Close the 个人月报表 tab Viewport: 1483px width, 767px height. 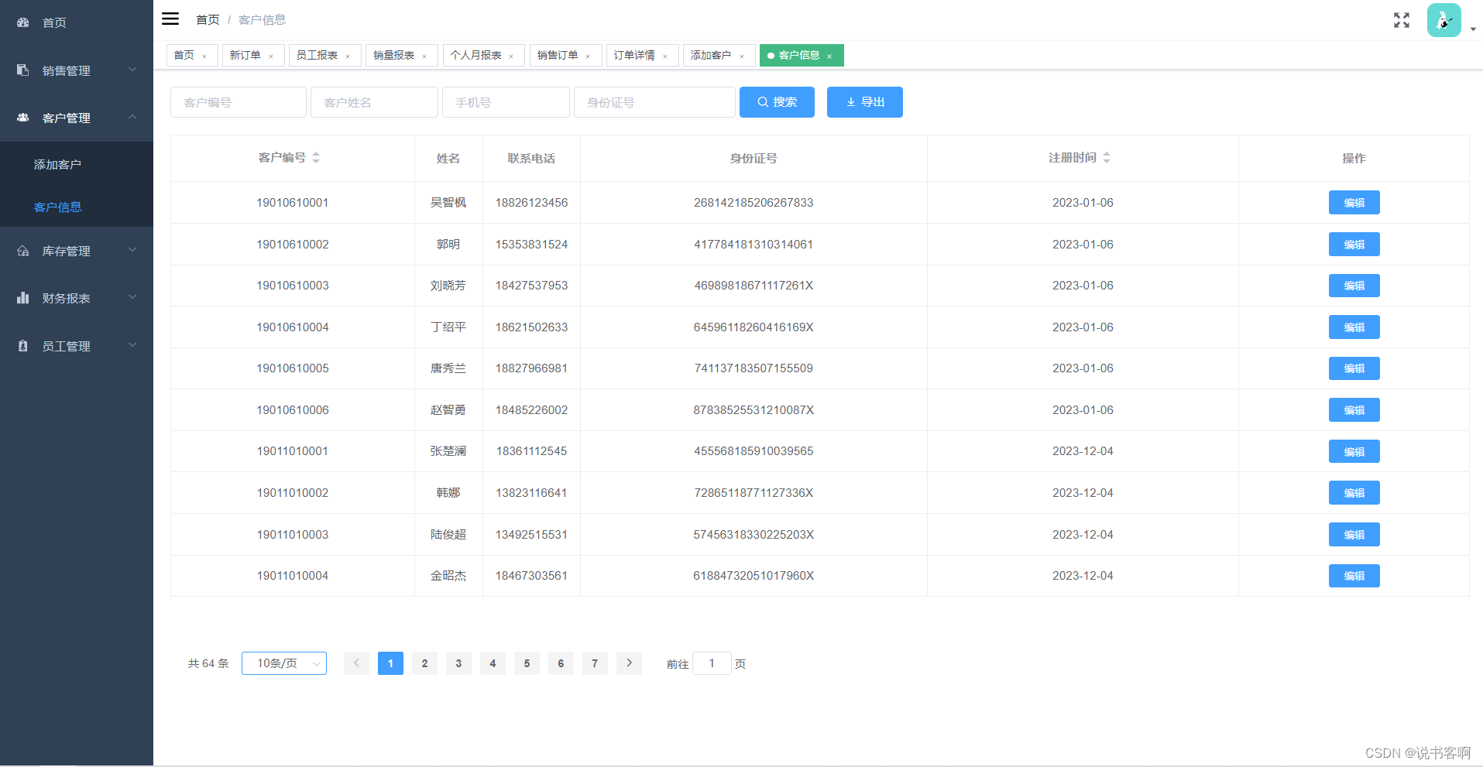[x=511, y=56]
